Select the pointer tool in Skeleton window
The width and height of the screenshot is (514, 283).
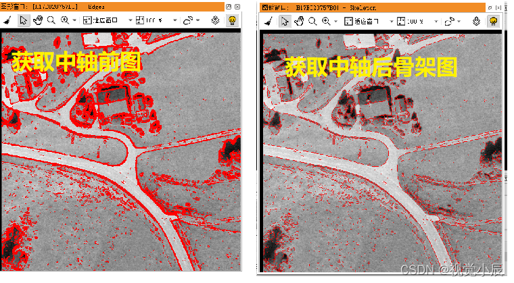(x=285, y=22)
